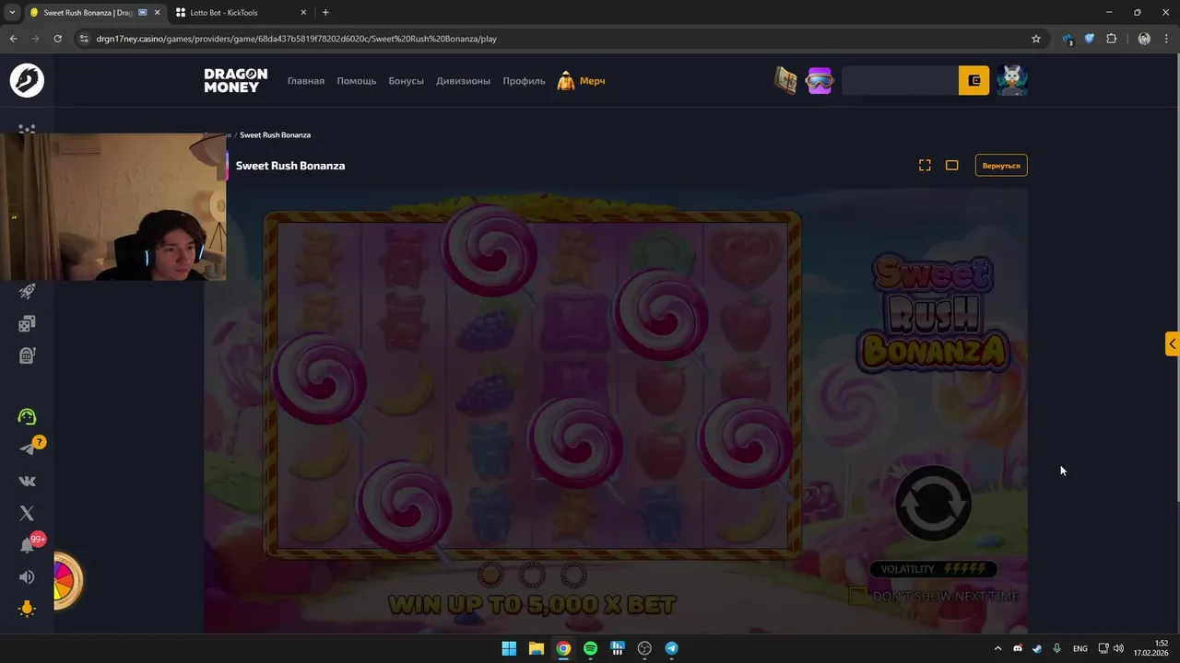The width and height of the screenshot is (1180, 663).
Task: Open File Explorer from taskbar
Action: point(536,648)
